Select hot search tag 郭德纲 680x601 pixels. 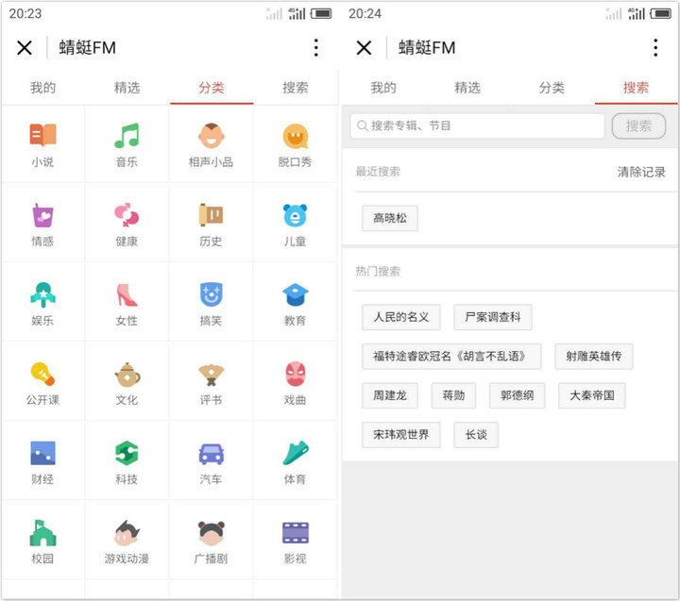(517, 395)
